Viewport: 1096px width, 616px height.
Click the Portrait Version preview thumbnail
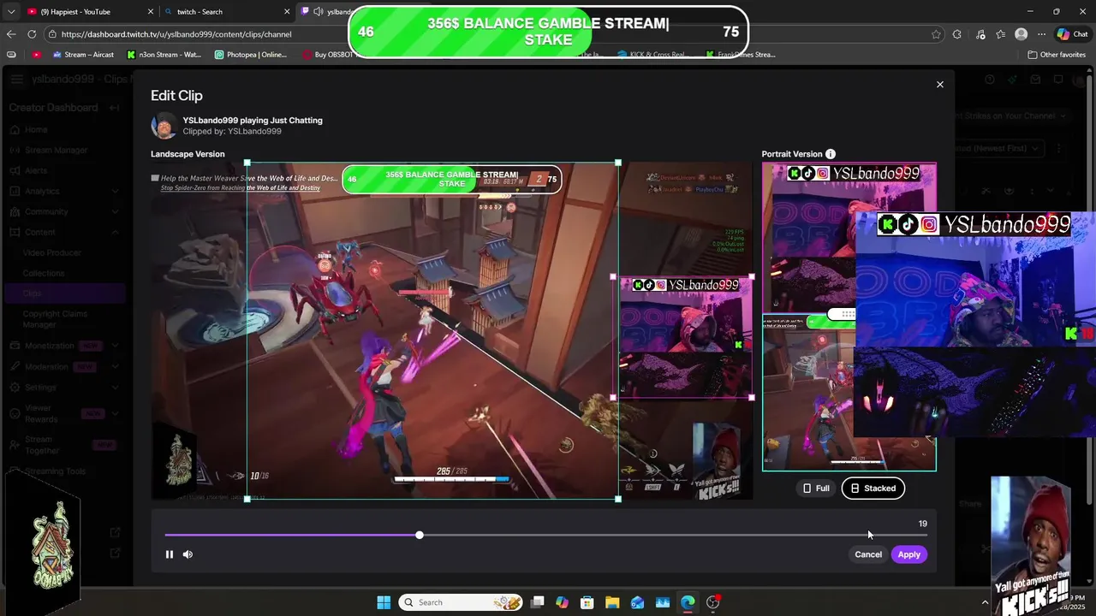(849, 317)
